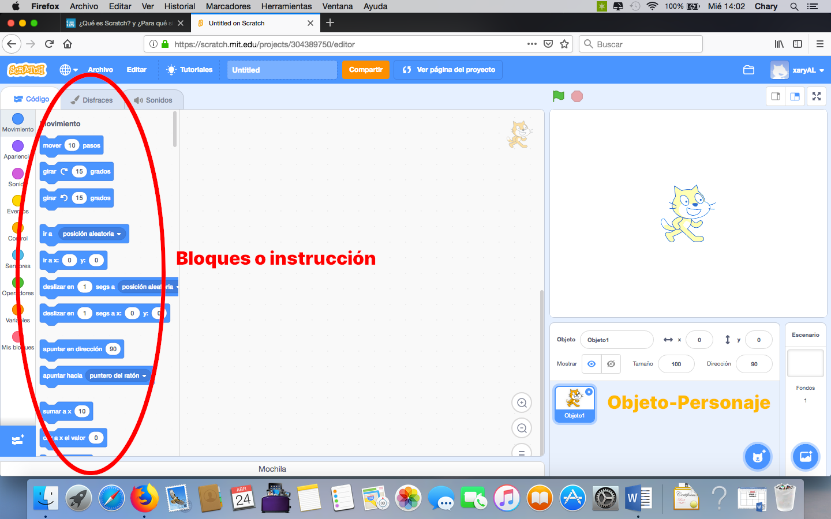Screen dimensions: 831x519
Task: Click the Tamaño 100 field
Action: (676, 364)
